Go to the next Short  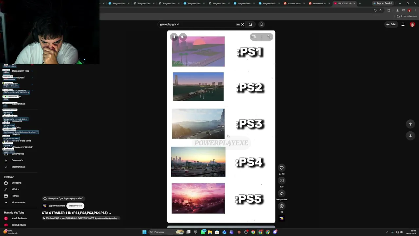point(410,136)
